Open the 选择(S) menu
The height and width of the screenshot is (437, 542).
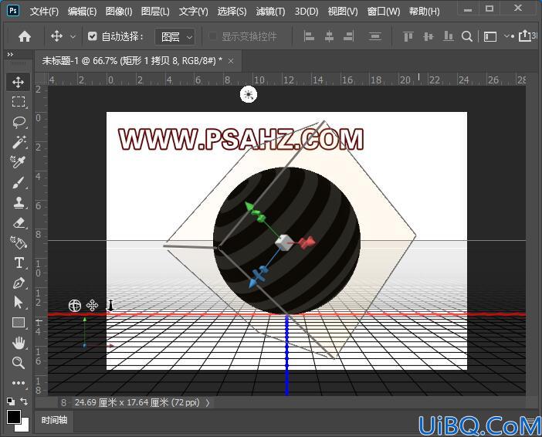pos(232,12)
